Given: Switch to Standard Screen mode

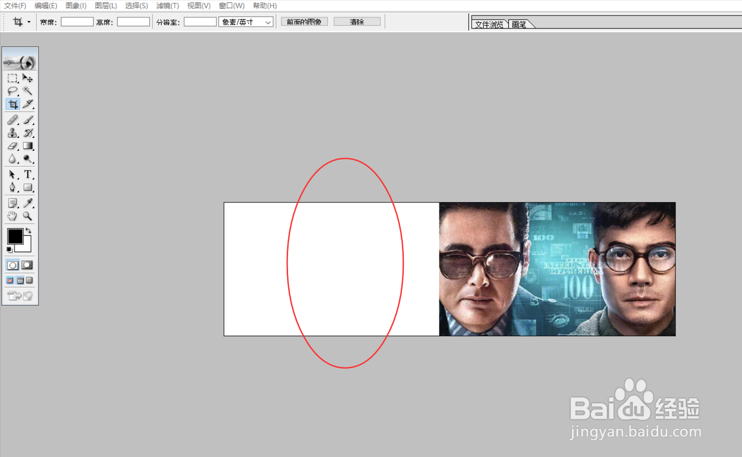Looking at the screenshot, I should (10, 280).
